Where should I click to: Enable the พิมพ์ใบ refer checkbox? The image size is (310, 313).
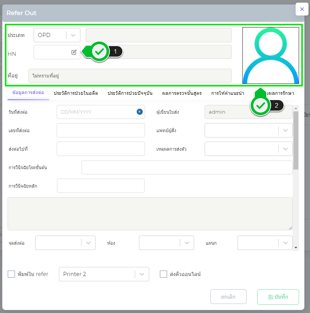11,274
